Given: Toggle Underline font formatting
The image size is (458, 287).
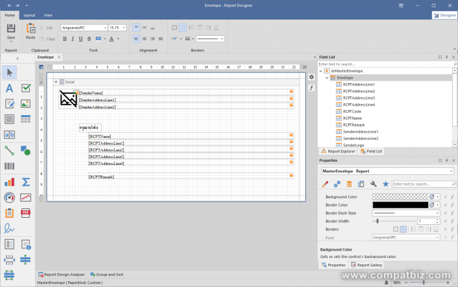Looking at the screenshot, I should [x=81, y=39].
